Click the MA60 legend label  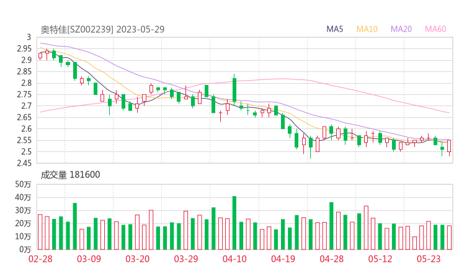435,29
